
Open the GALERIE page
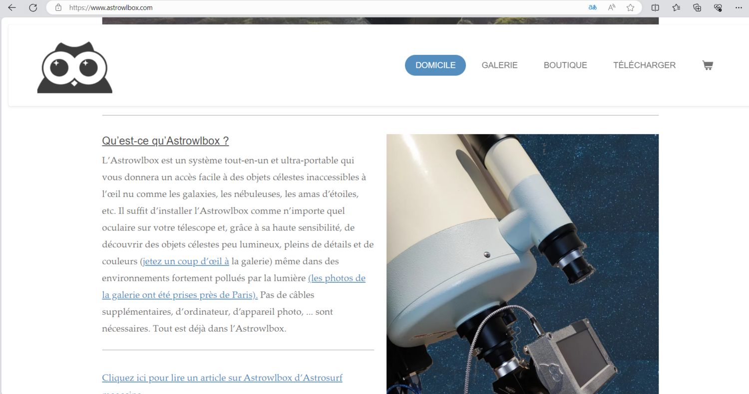(499, 65)
